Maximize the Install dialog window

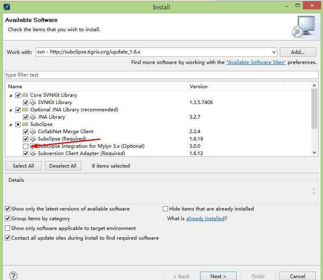(298, 6)
